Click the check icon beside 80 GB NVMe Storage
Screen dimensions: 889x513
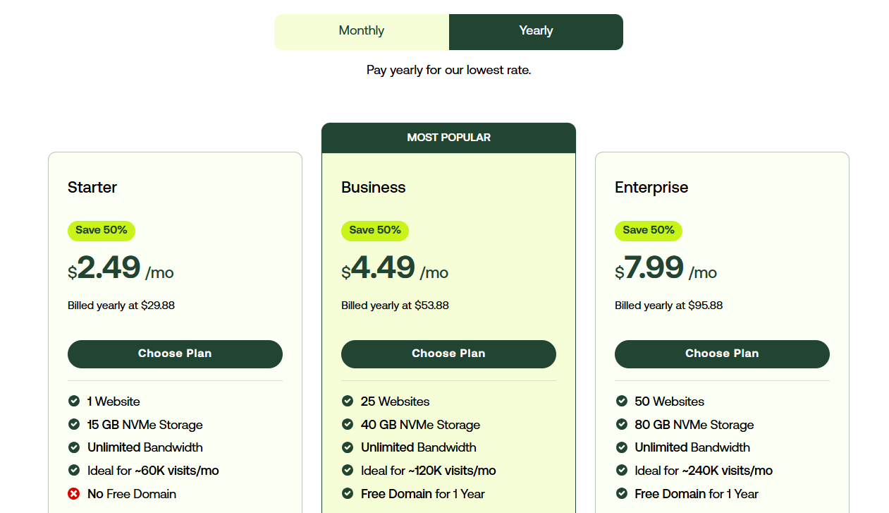point(622,424)
